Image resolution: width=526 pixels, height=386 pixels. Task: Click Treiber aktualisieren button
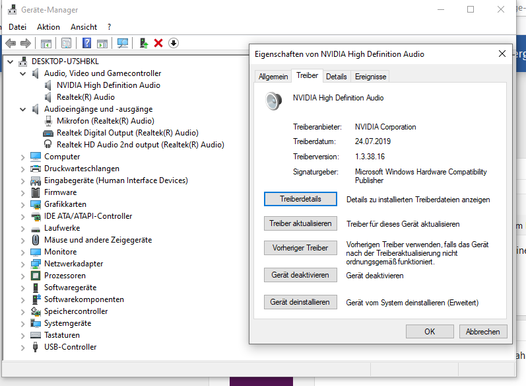coord(300,223)
